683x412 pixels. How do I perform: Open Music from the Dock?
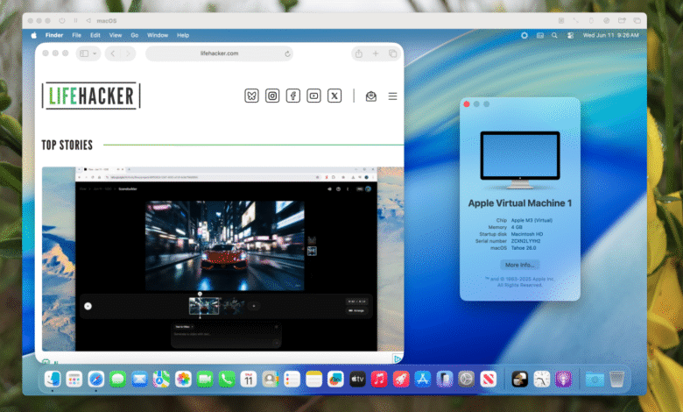click(379, 379)
